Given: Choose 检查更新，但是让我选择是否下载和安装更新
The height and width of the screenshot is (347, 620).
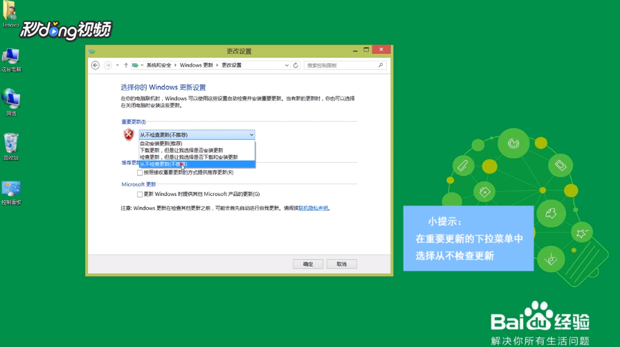Looking at the screenshot, I should coord(197,157).
